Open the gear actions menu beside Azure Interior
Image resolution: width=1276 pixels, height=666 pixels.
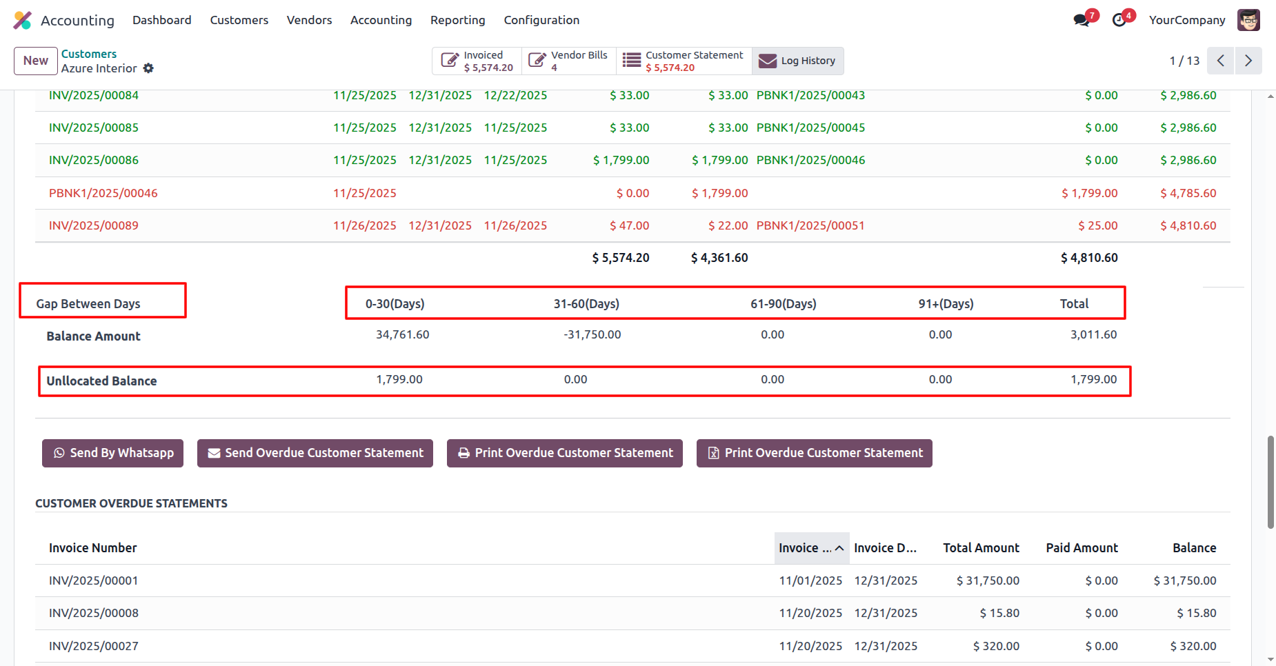click(148, 68)
